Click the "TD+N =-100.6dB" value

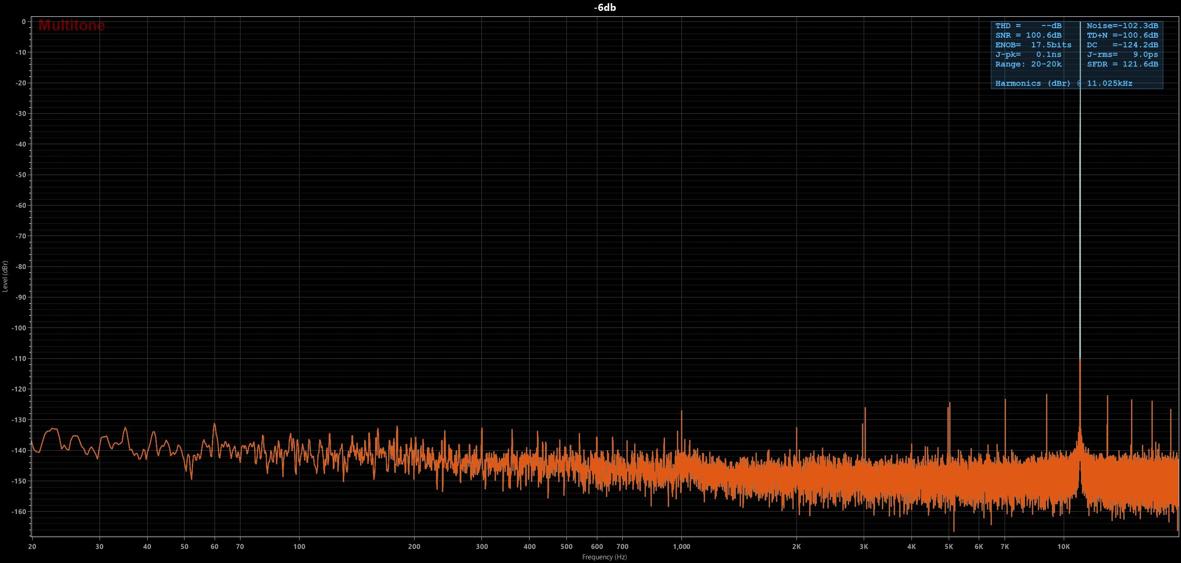click(1122, 35)
